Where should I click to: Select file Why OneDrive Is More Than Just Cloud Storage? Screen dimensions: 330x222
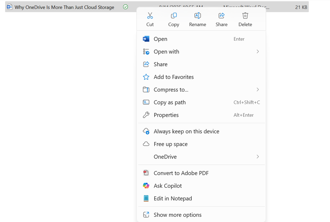(x=64, y=7)
